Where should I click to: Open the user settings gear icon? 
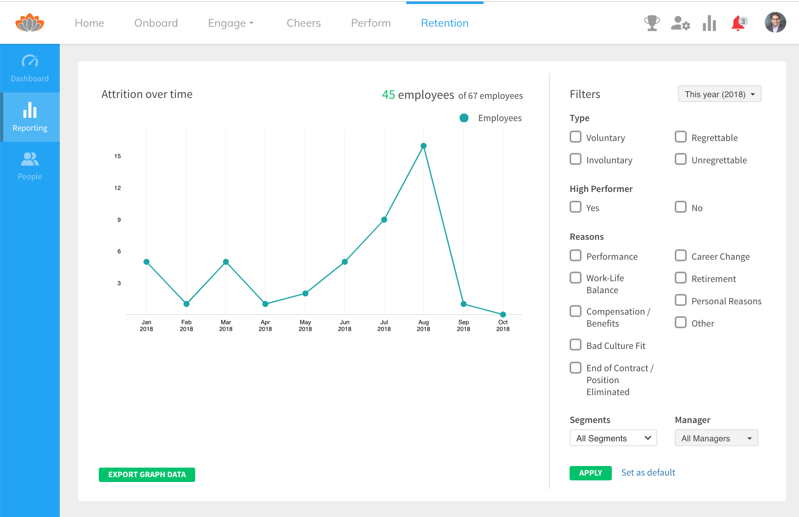click(x=680, y=23)
